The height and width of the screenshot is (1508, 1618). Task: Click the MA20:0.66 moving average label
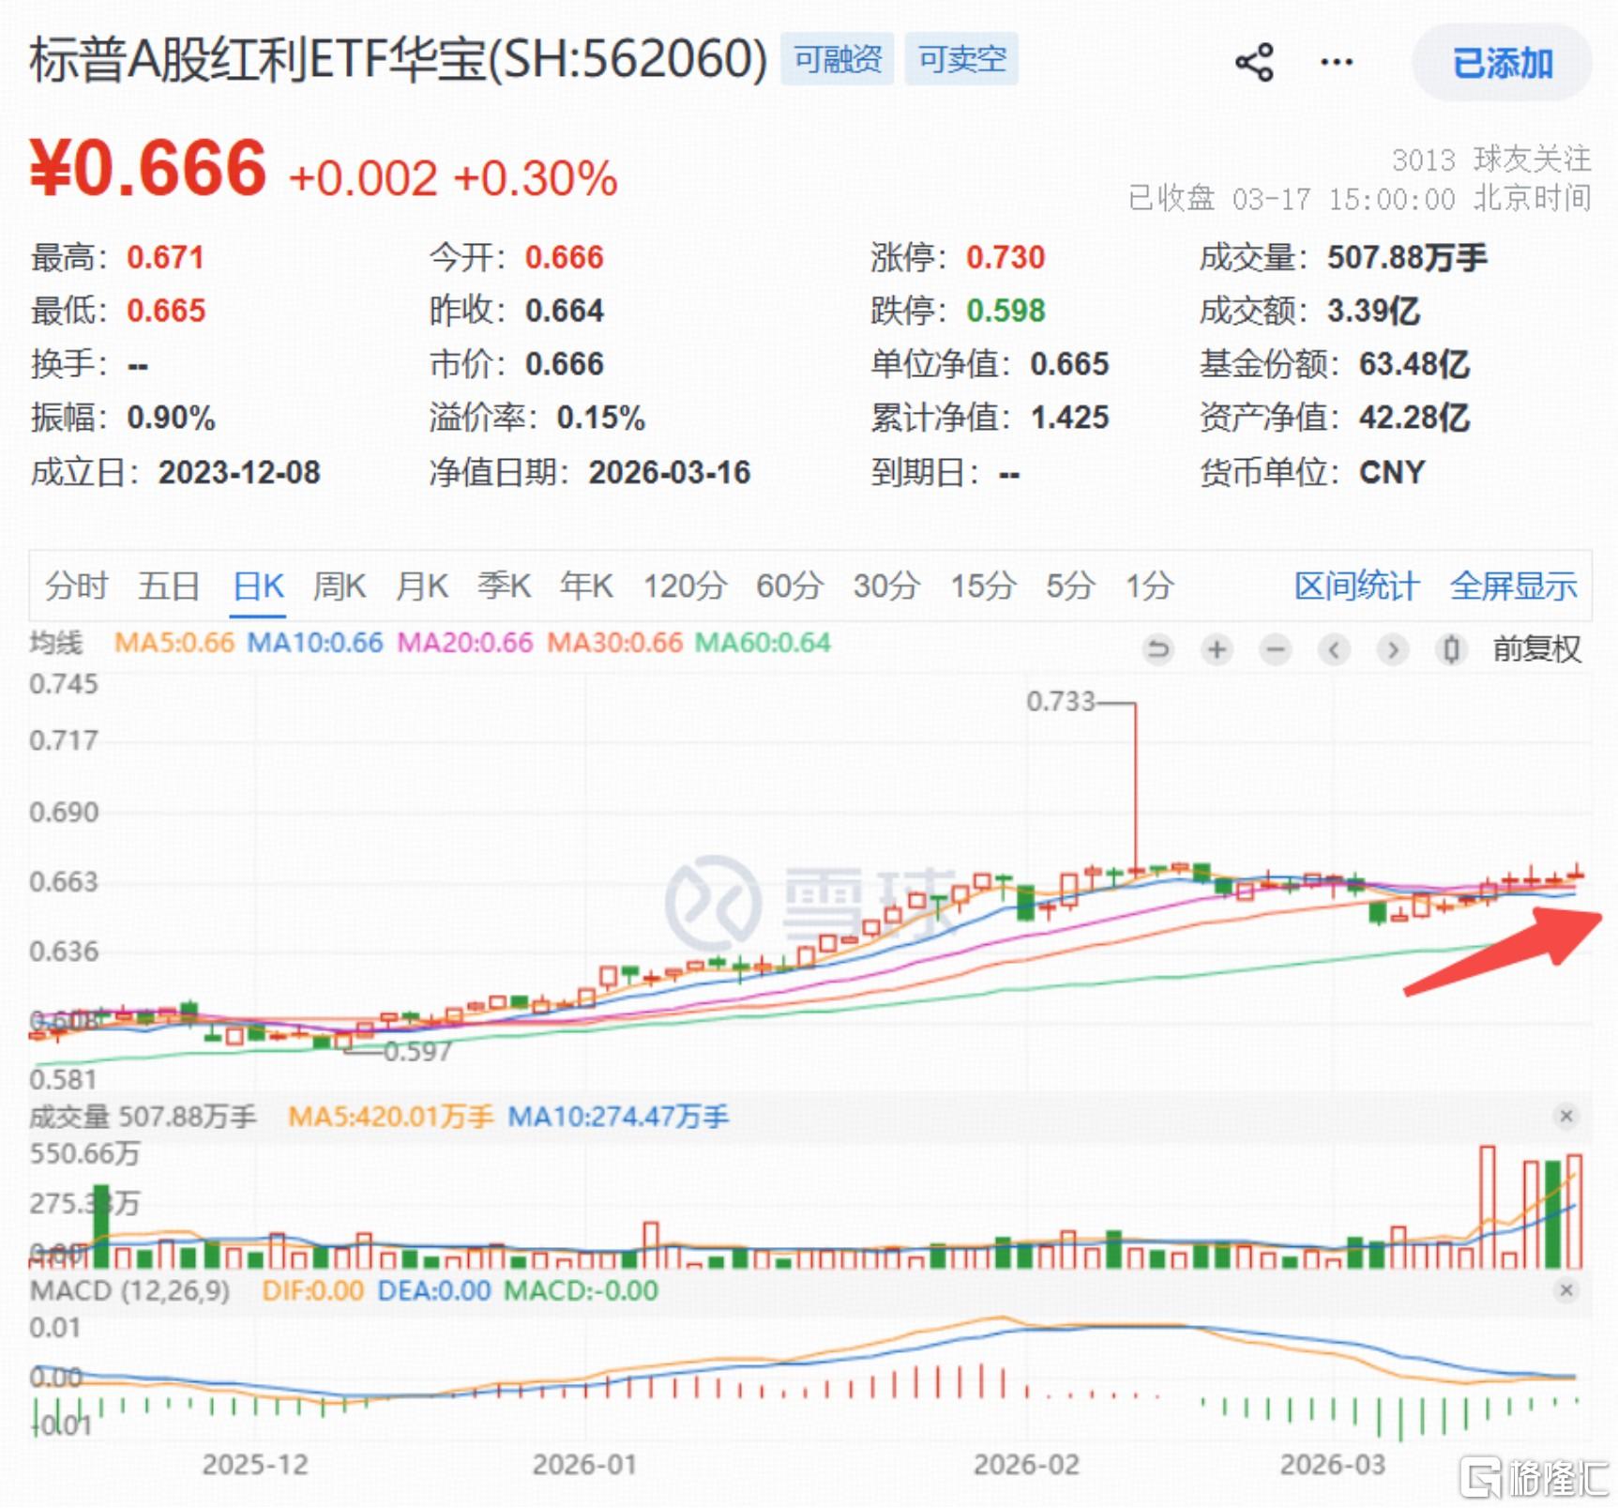(465, 643)
